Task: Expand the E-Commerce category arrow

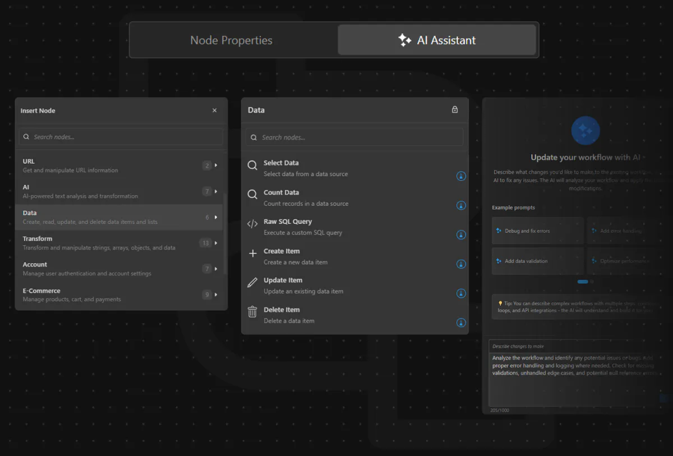Action: click(x=216, y=294)
